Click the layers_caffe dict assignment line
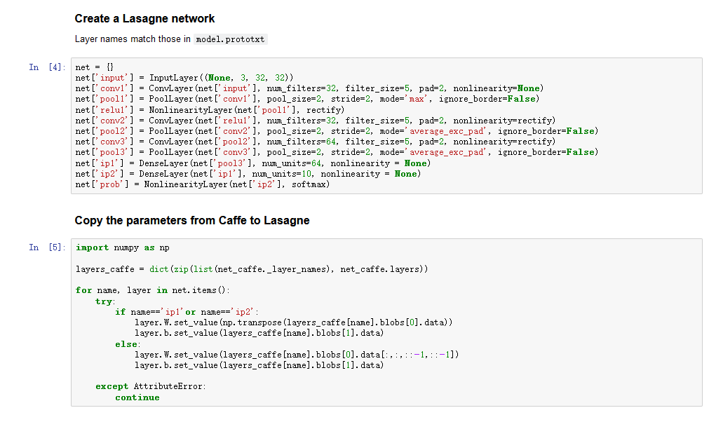 251,269
